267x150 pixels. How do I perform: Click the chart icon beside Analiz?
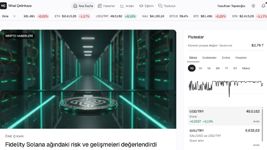(x=122, y=6)
